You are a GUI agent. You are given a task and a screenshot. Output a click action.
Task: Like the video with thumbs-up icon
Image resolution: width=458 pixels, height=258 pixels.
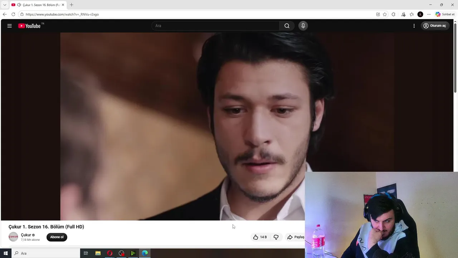255,237
